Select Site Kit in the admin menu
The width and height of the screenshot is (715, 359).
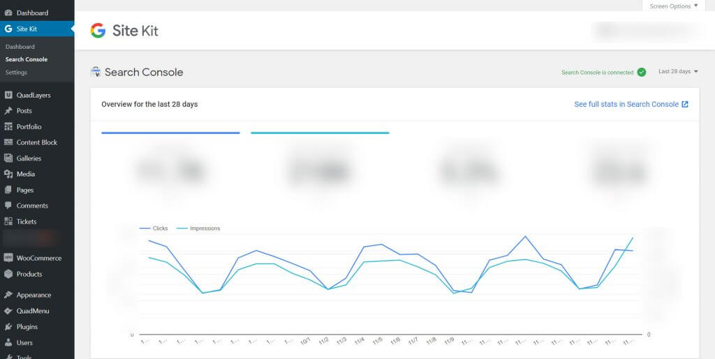pyautogui.click(x=37, y=29)
